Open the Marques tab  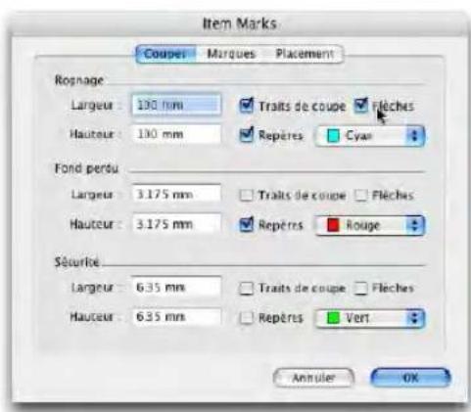click(231, 54)
